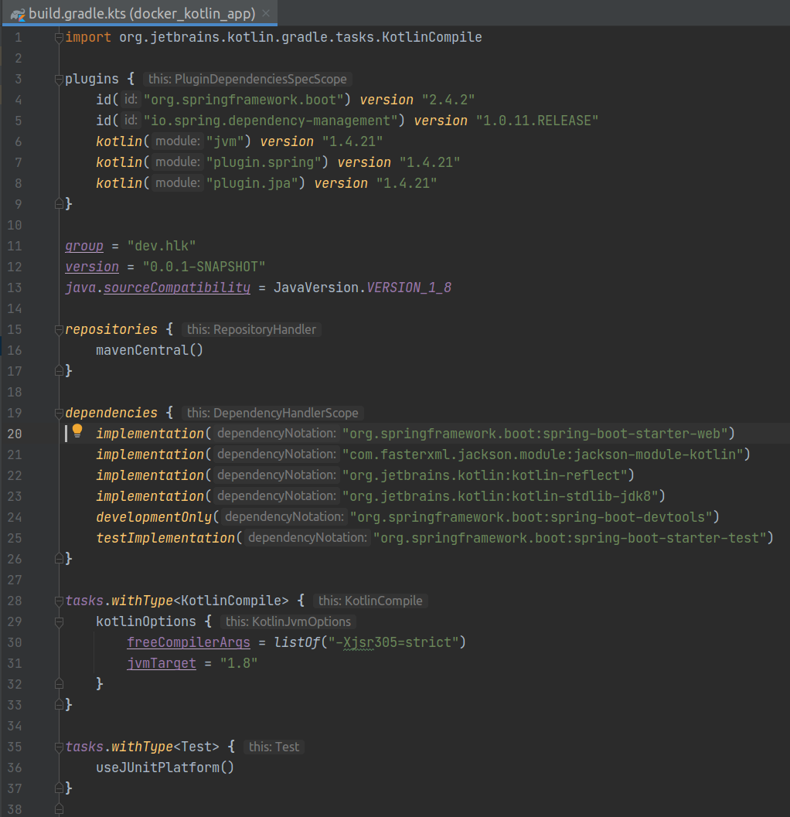Click the underlined jvmTarget property
The image size is (790, 817).
click(162, 663)
